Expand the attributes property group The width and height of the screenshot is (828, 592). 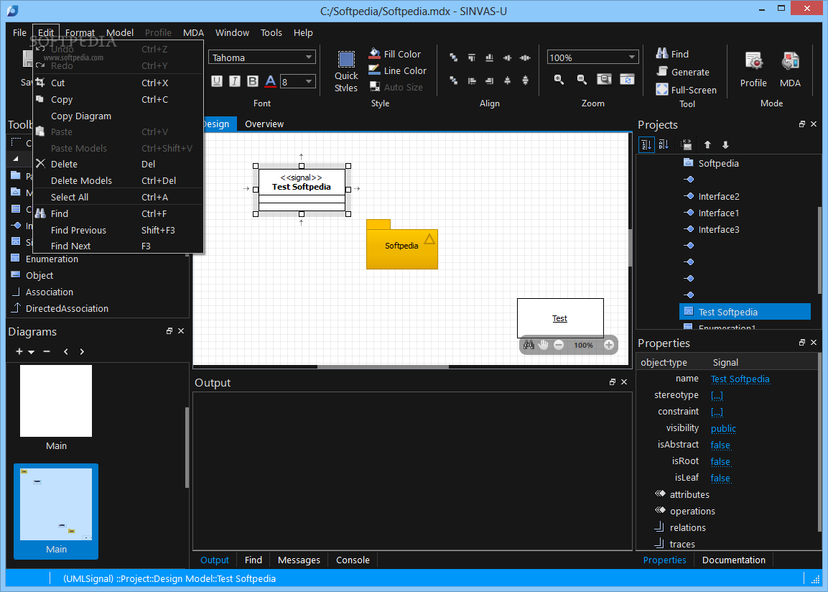tap(660, 494)
